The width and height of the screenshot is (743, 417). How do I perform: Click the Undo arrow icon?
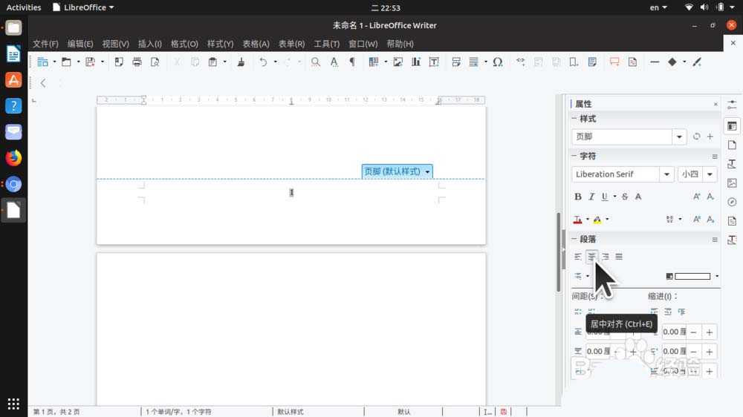click(x=263, y=62)
